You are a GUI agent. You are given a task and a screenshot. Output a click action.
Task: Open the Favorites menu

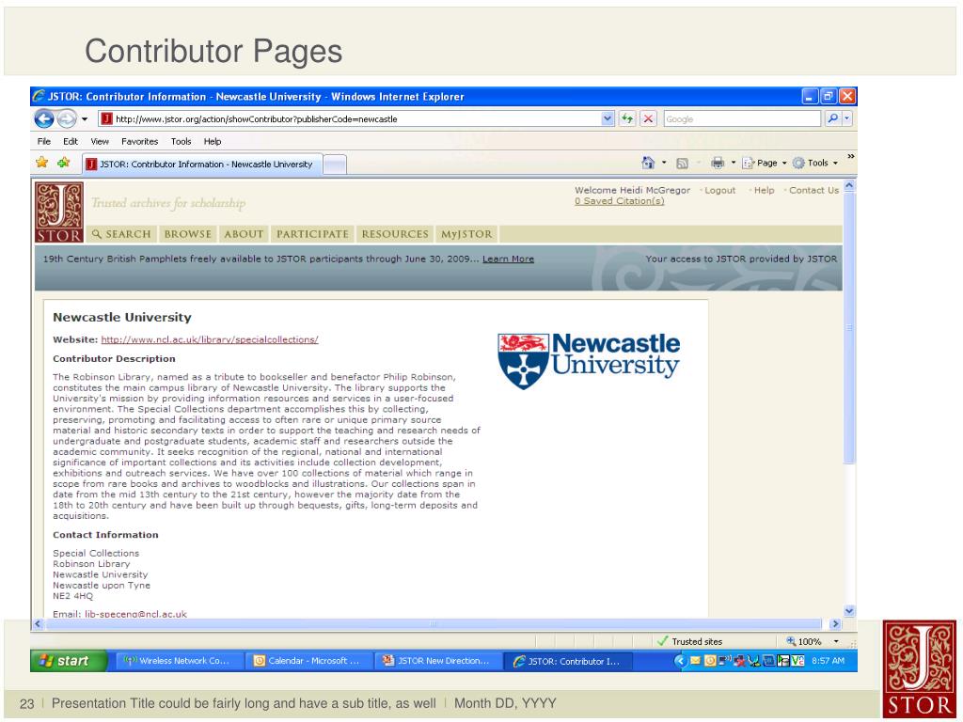(139, 141)
